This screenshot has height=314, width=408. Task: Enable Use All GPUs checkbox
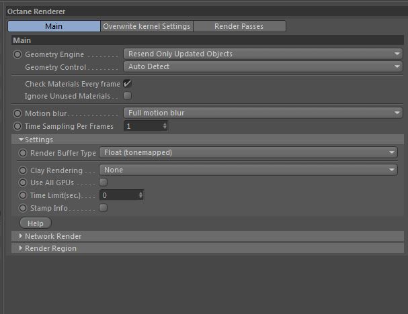tap(104, 182)
